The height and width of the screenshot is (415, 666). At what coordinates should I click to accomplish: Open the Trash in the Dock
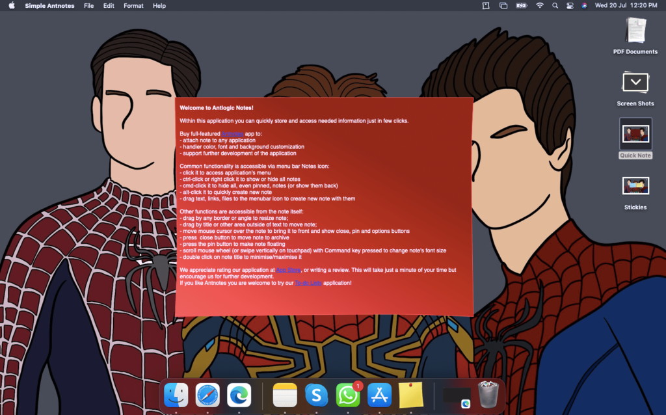488,395
